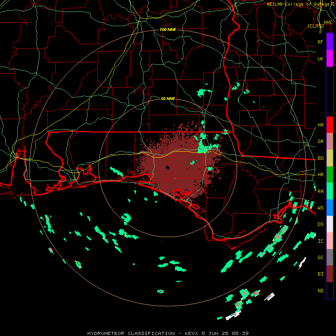Select the BD yellow legend block
336x336 pixels.
(x=330, y=158)
